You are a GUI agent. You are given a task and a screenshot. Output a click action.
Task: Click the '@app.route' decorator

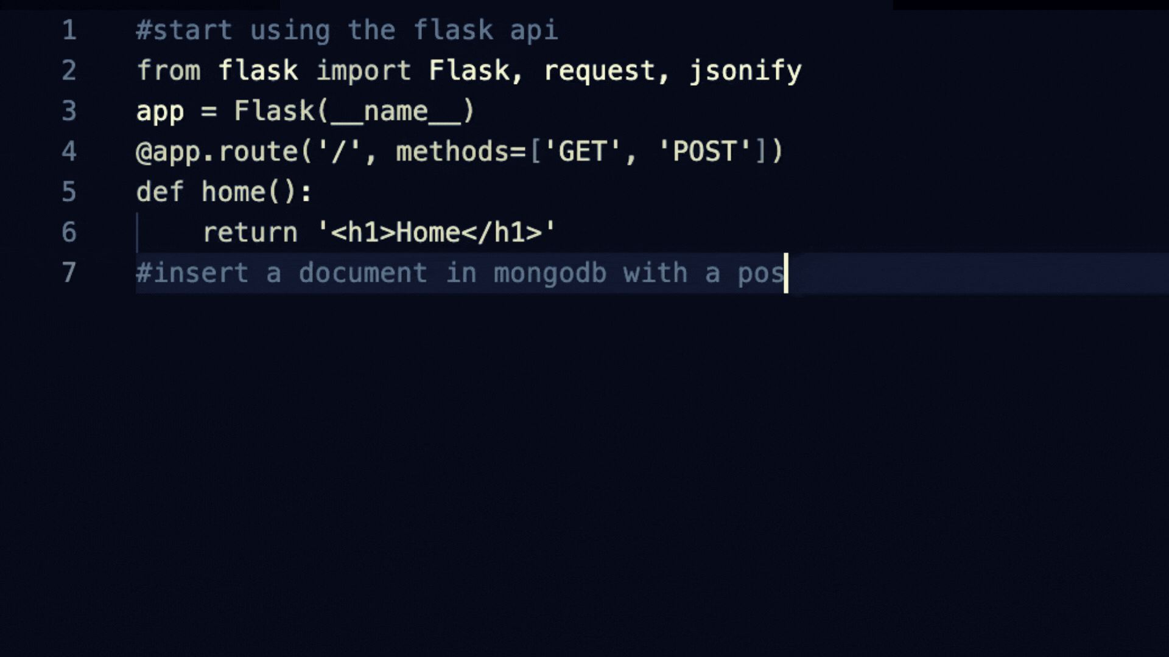tap(217, 152)
